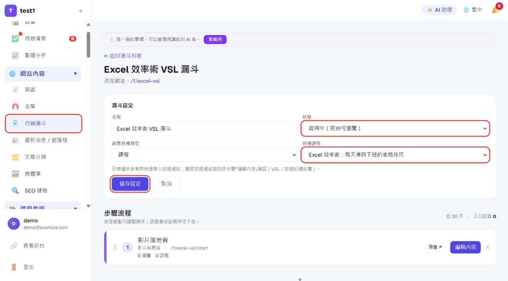Viewport: 508px width, 281px height.
Task: Click the demo@example.com text
Action: coord(46,228)
